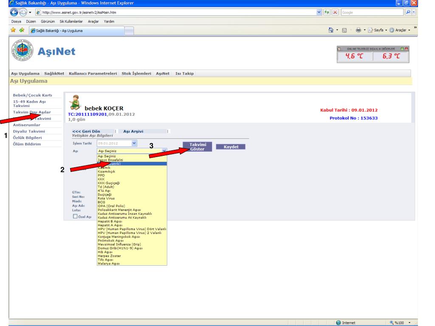Screen dimensions: 435x326
Task: Open Kullanıcı Parametreleri navigation item
Action: click(93, 73)
